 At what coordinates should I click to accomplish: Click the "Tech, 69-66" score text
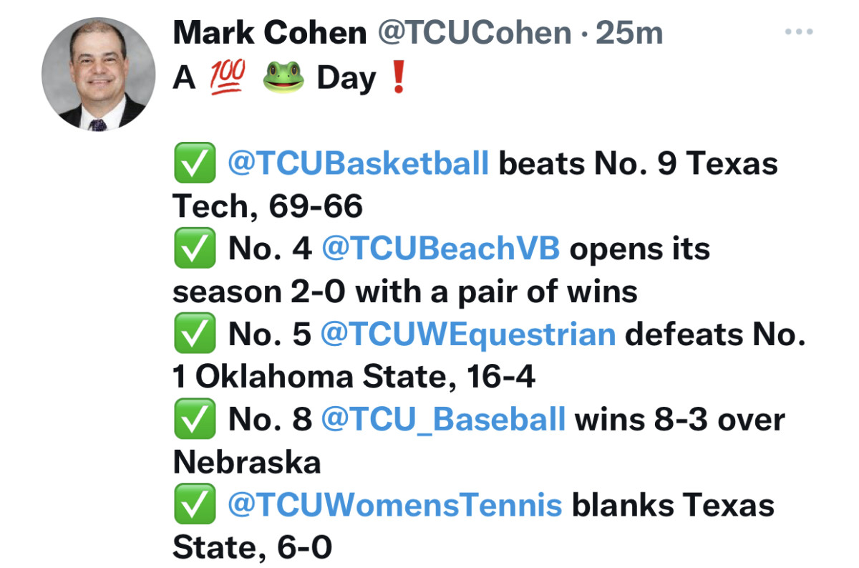tap(268, 207)
